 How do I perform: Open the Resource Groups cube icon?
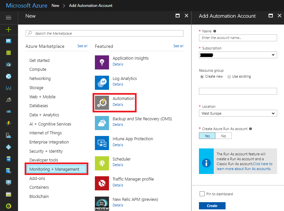[x=9, y=64]
